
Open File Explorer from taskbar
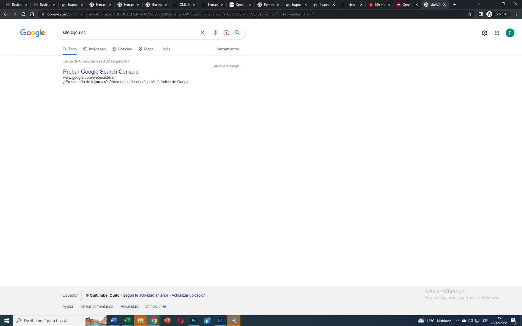(x=140, y=321)
